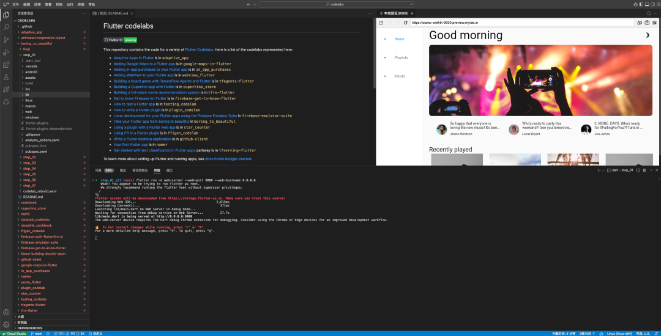Screen dimensions: 661x336
Task: Split the preview editor to the right
Action: click(649, 13)
